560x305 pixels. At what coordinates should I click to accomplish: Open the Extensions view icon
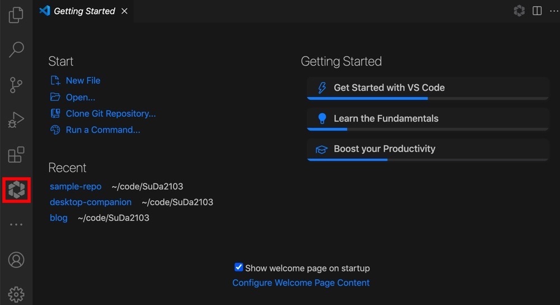point(16,155)
